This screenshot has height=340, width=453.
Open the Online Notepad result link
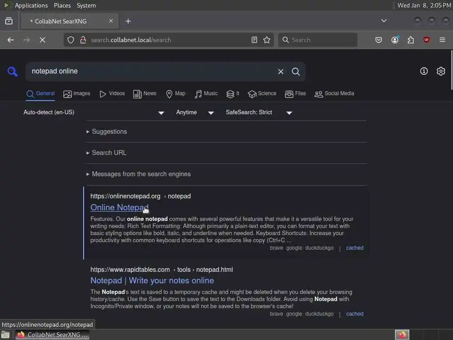119,208
